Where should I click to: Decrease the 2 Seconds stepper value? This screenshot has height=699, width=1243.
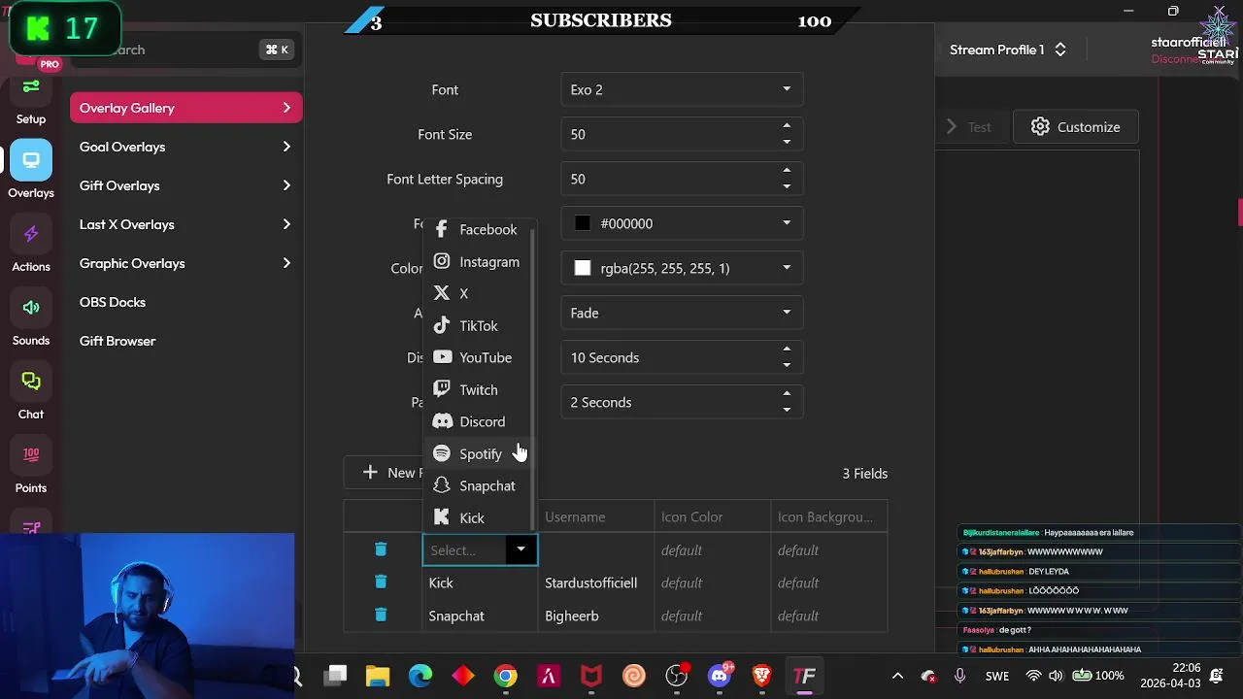point(787,410)
